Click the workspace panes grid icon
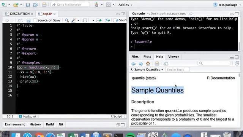Image resolution: width=243 pixels, height=137 pixels. click(x=109, y=5)
